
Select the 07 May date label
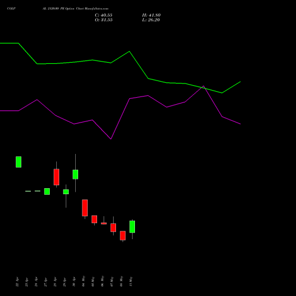[x=112, y=281]
